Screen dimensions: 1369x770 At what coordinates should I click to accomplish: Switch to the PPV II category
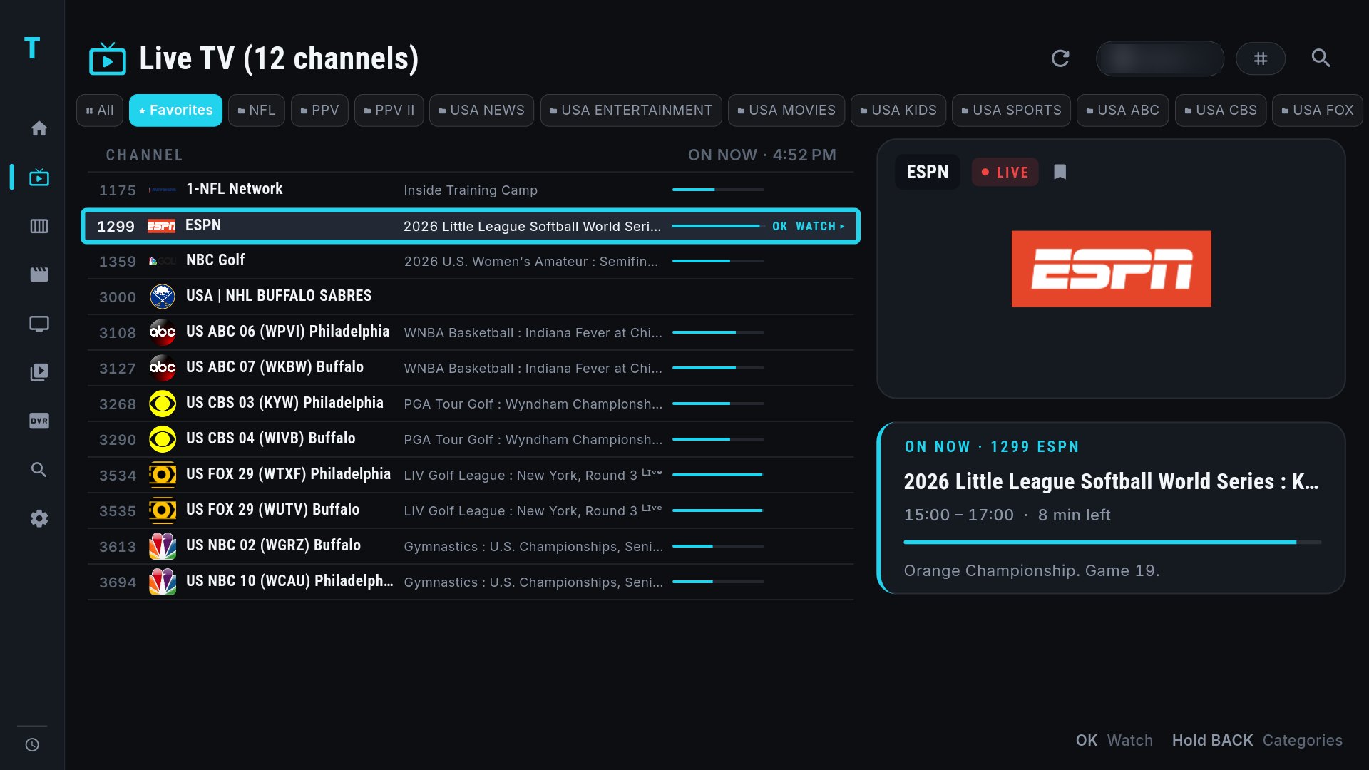pos(389,111)
